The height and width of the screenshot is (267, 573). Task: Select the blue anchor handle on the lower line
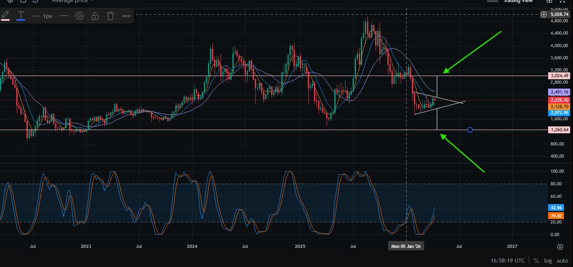pos(470,130)
